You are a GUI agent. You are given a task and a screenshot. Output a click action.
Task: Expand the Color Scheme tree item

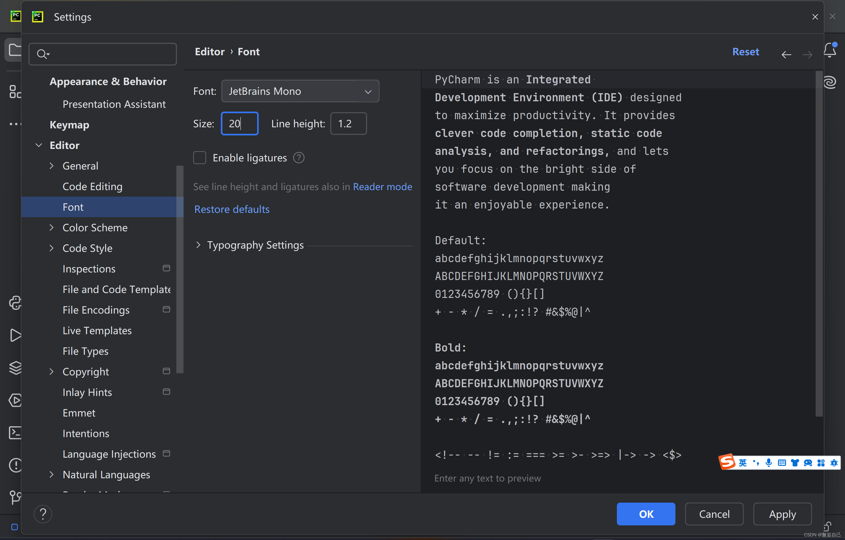pyautogui.click(x=51, y=228)
